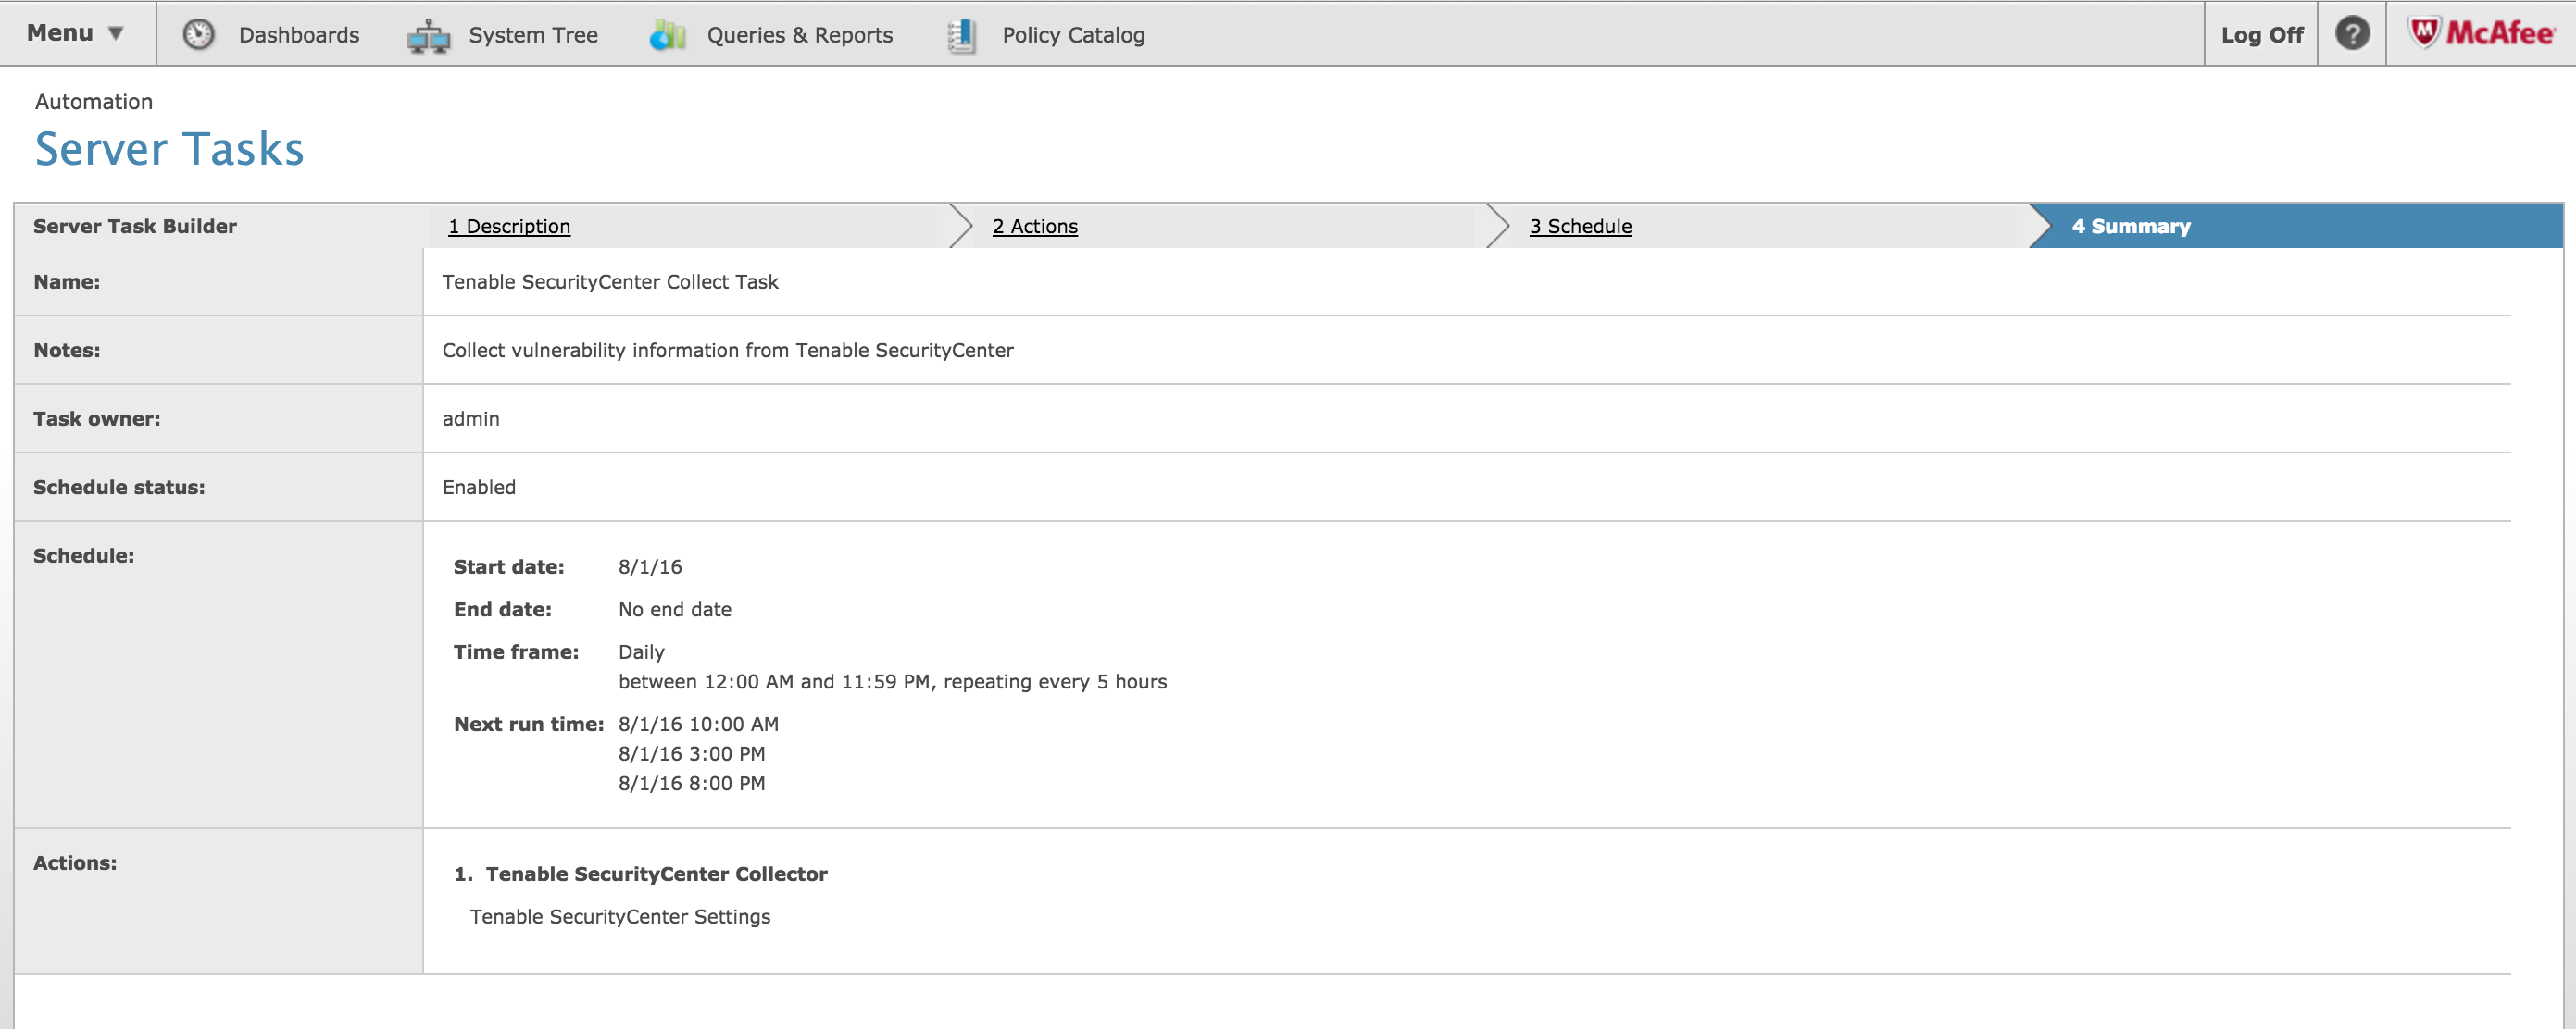Image resolution: width=2576 pixels, height=1029 pixels.
Task: Open the Menu dropdown
Action: click(x=60, y=31)
